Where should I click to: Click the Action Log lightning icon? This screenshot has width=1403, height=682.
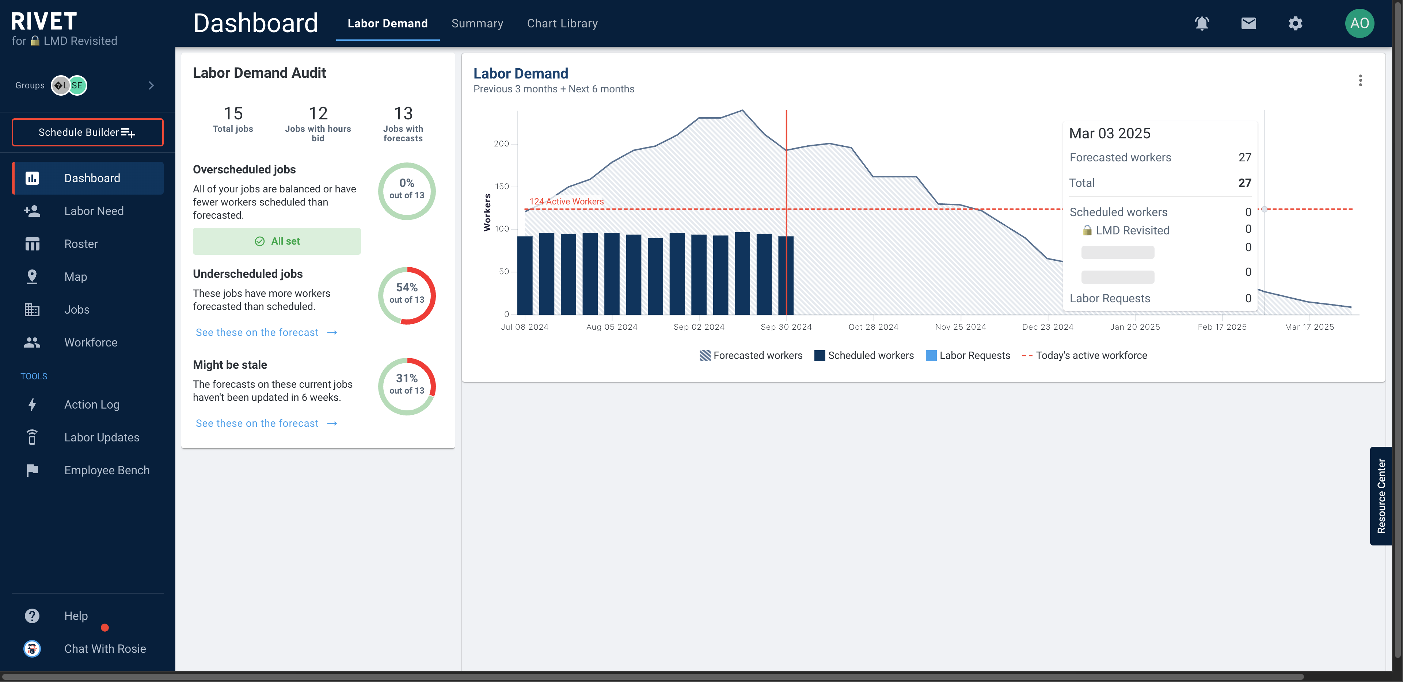(32, 405)
